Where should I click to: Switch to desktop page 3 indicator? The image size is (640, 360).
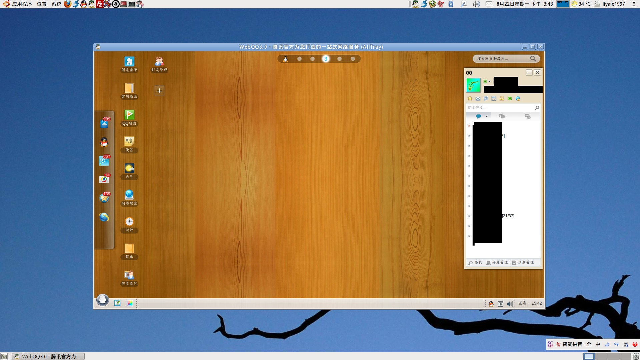point(326,59)
